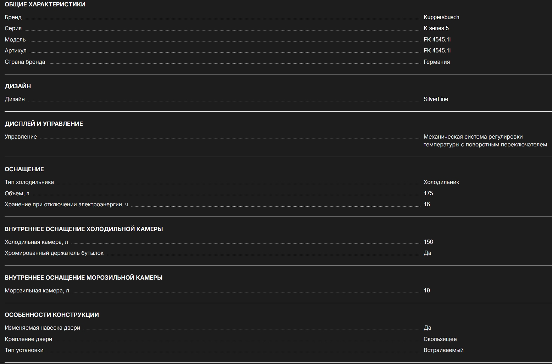
Task: Click the Встраиваемый installation type value
Action: coord(443,350)
